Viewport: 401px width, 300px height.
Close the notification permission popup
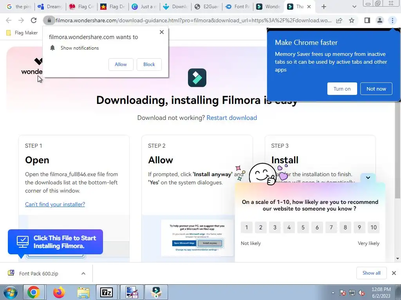(162, 32)
